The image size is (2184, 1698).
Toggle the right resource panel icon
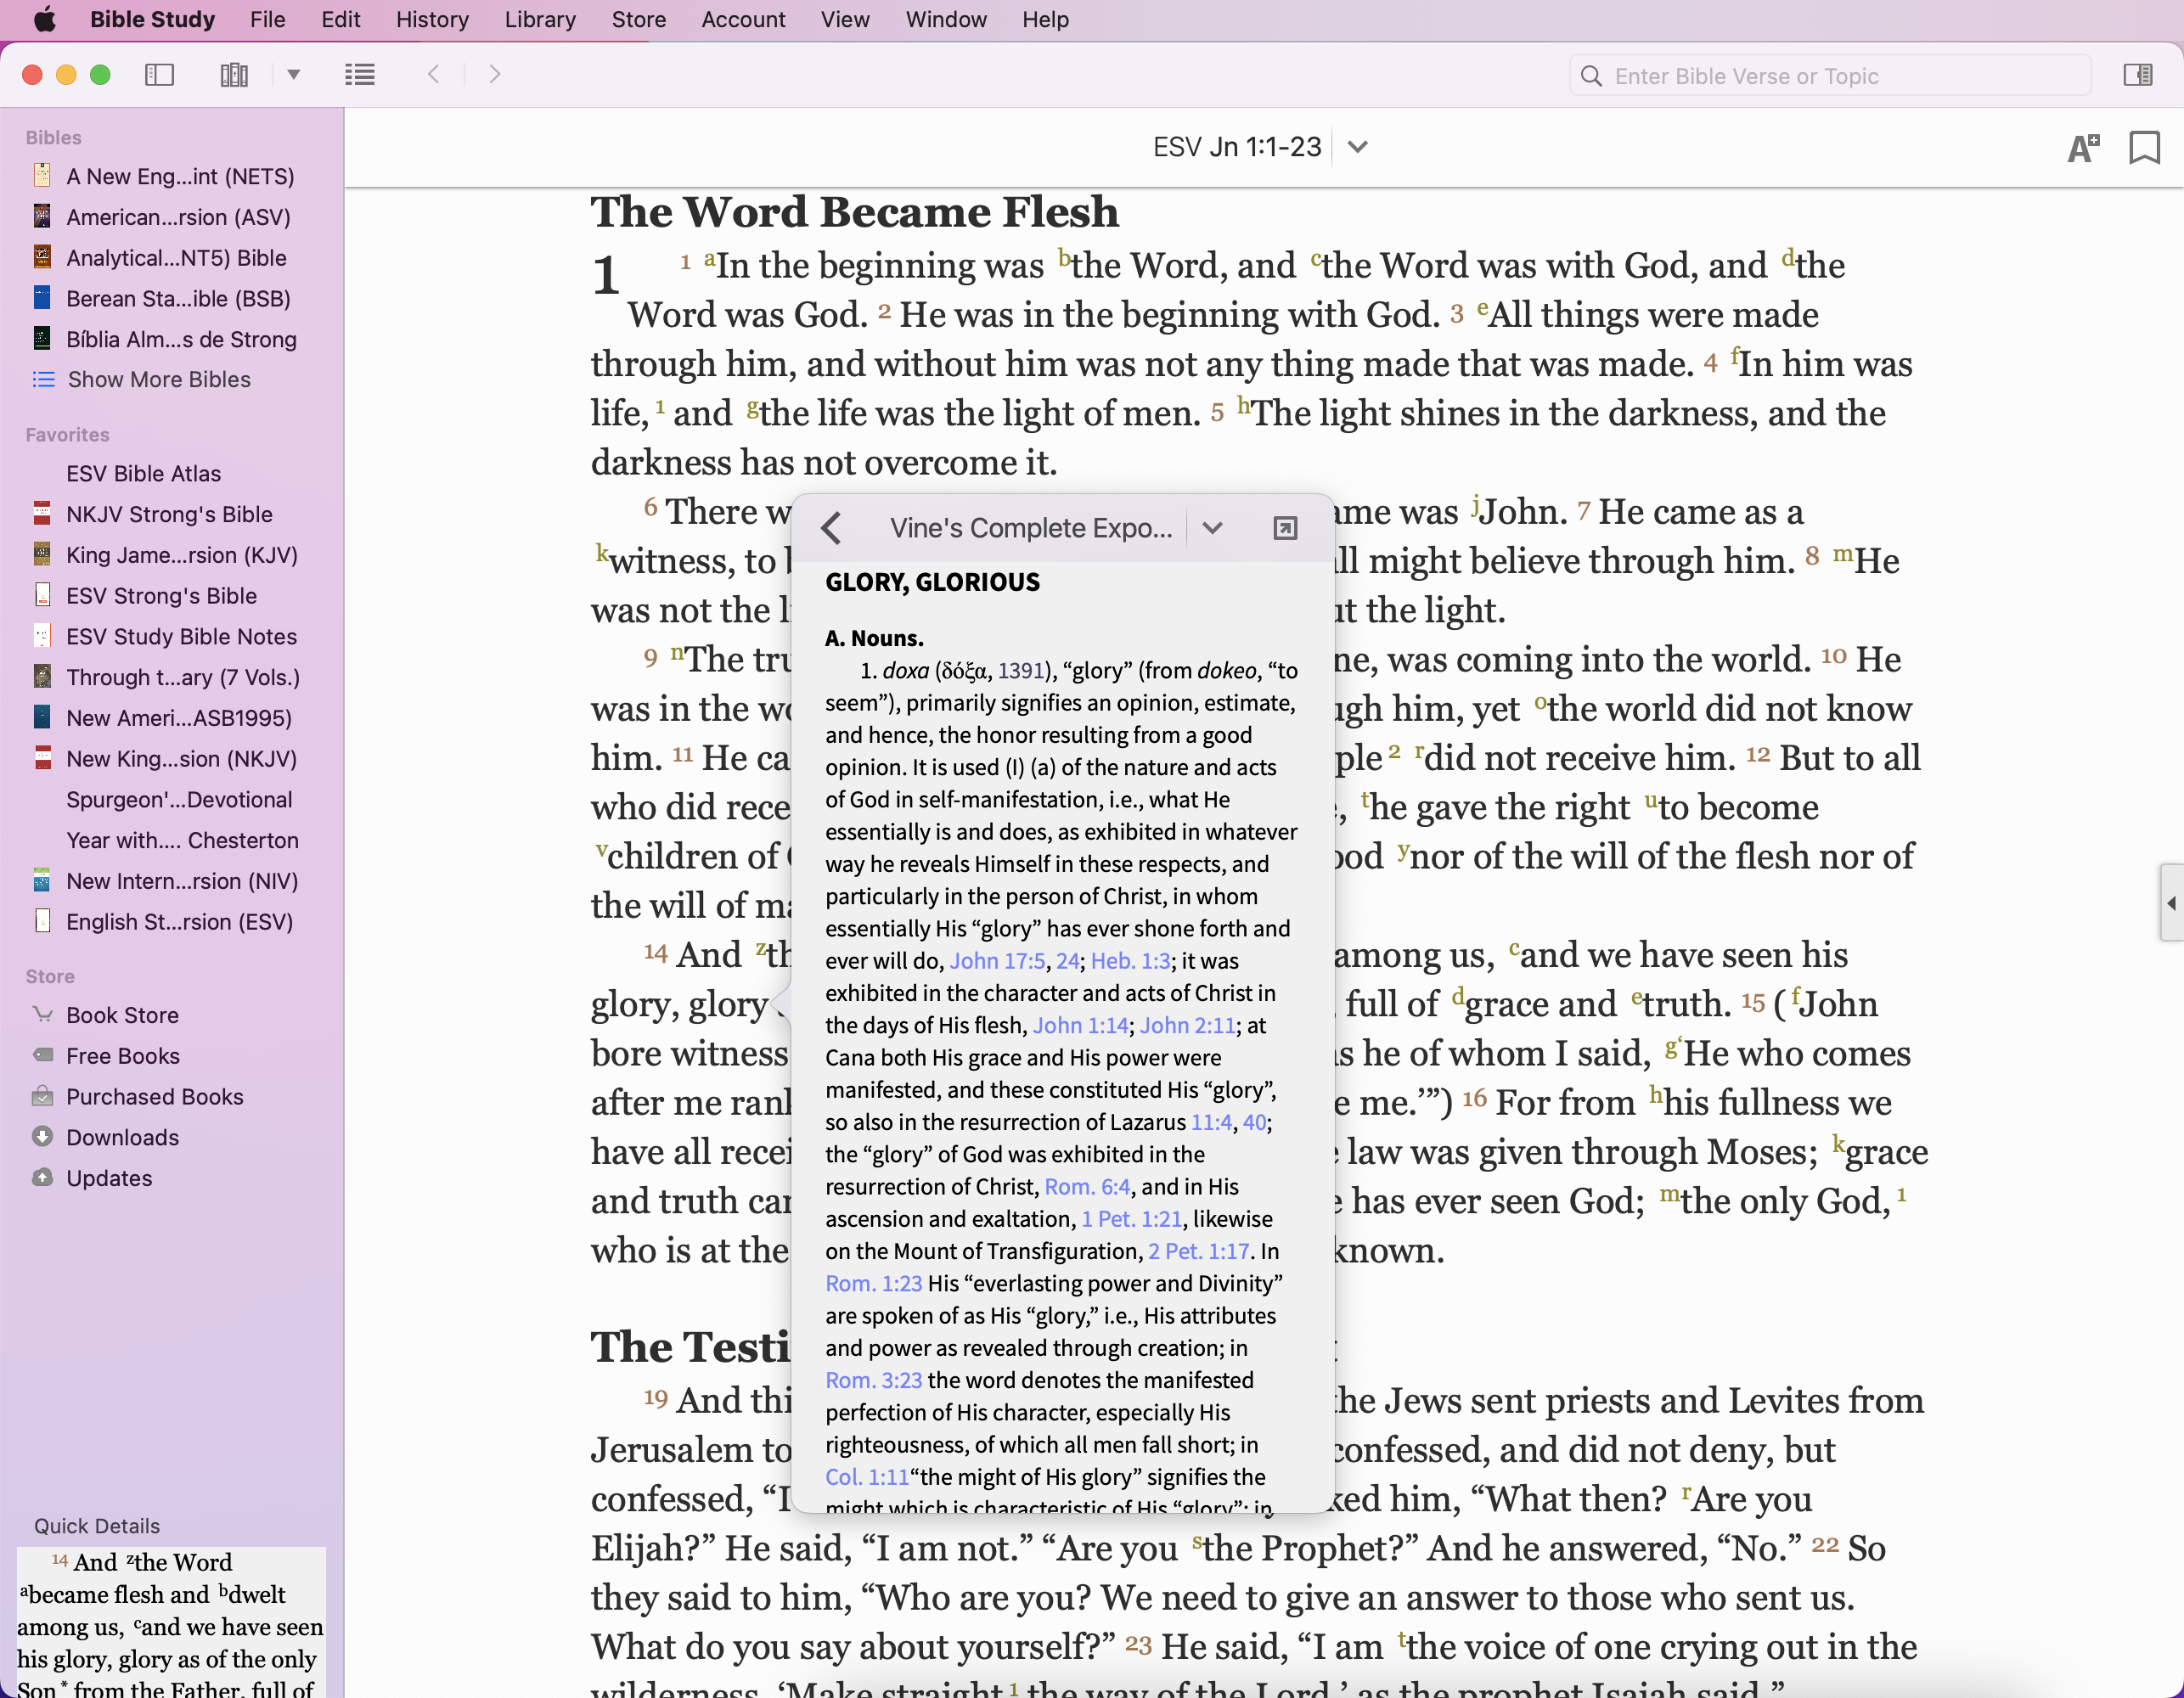2138,75
